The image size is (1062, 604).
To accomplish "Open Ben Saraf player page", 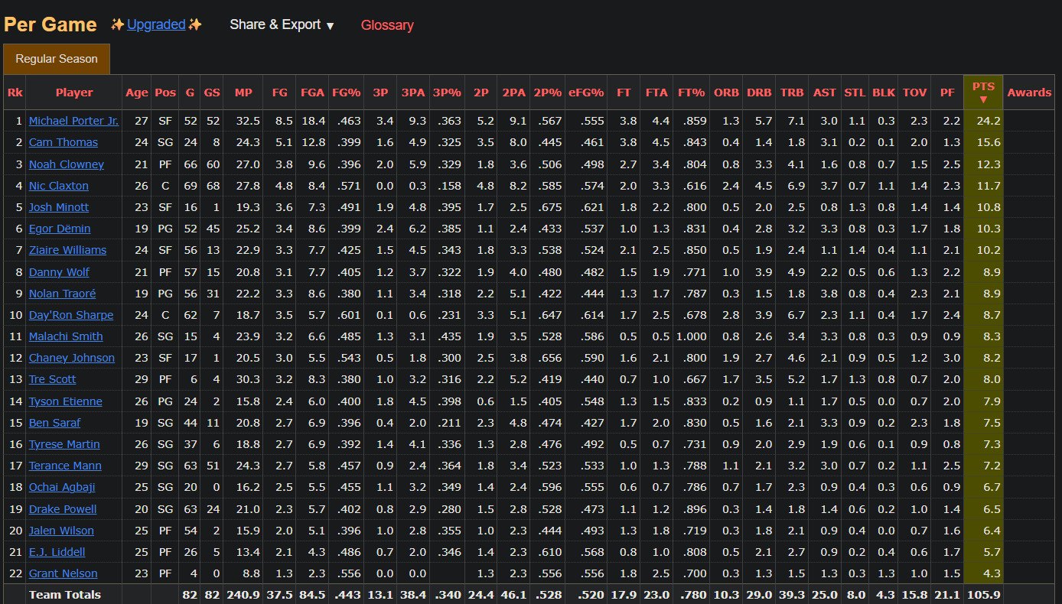I will coord(54,423).
